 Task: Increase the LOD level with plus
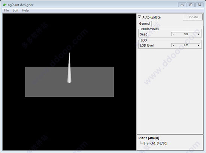coord(199,45)
